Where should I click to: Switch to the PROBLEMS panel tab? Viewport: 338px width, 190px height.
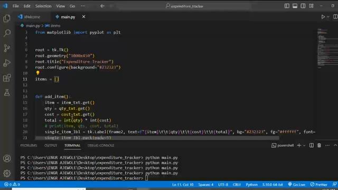tap(29, 146)
